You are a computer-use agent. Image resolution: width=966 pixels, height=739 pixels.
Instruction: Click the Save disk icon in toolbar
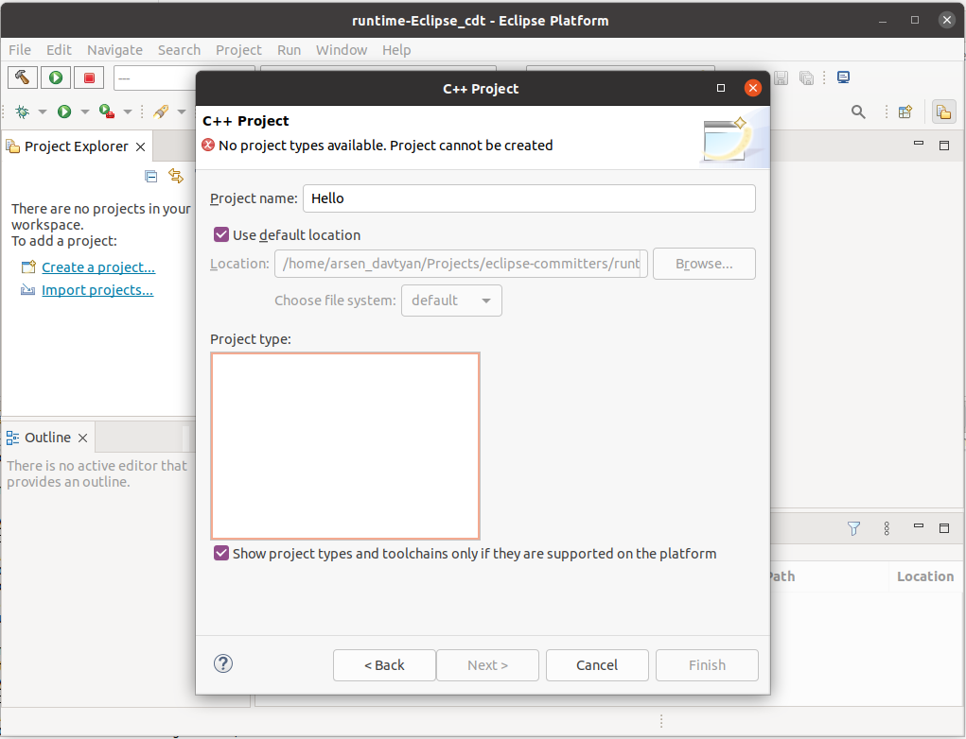(x=782, y=77)
